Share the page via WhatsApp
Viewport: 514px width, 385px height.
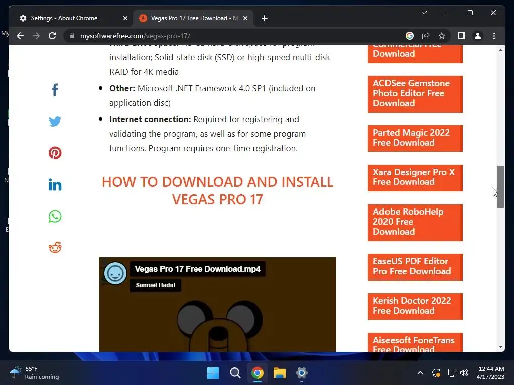(x=55, y=216)
